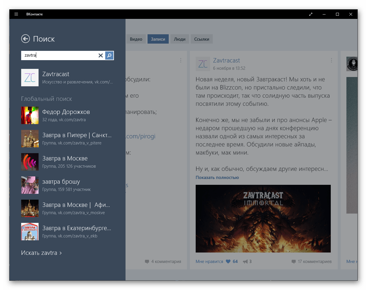The width and height of the screenshot is (367, 290).
Task: Run search with magnifier button
Action: (x=109, y=56)
